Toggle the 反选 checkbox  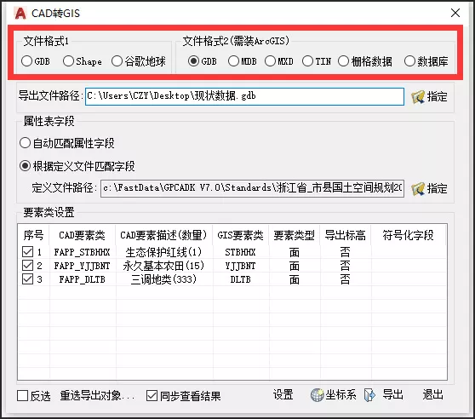point(23,396)
